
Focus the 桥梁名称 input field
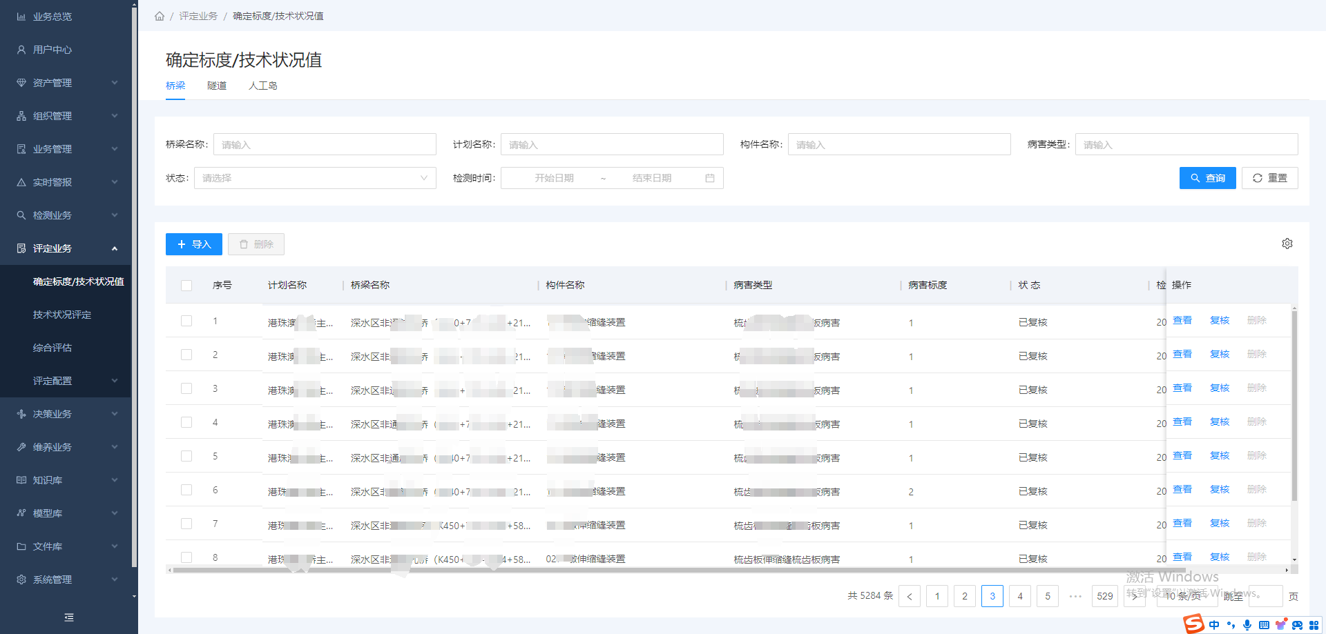click(325, 144)
